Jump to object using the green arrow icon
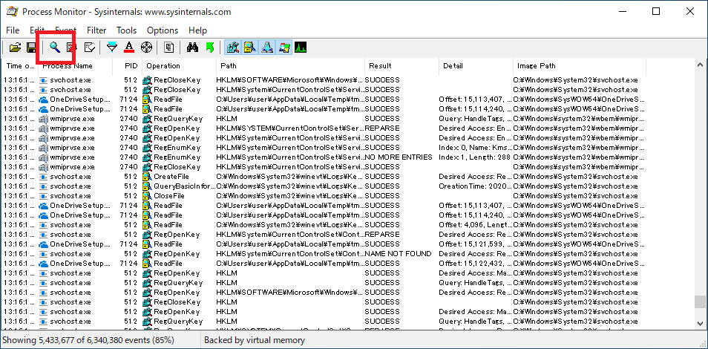This screenshot has width=708, height=349. (x=209, y=47)
